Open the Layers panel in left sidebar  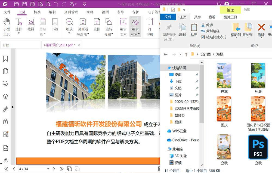pyautogui.click(x=5, y=96)
